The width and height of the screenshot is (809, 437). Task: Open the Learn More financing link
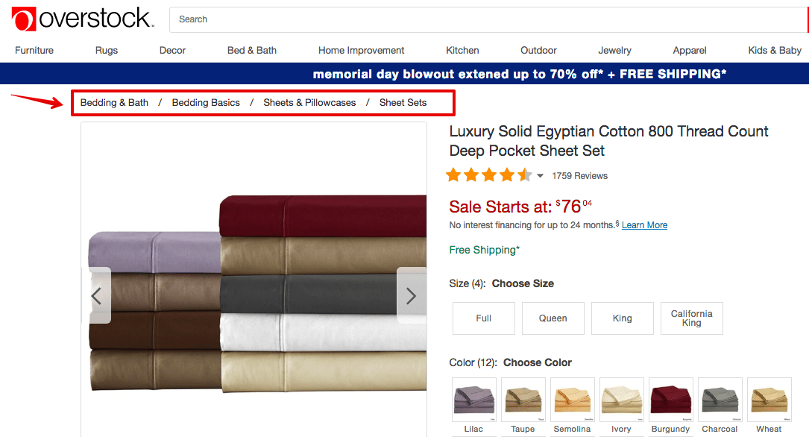644,225
